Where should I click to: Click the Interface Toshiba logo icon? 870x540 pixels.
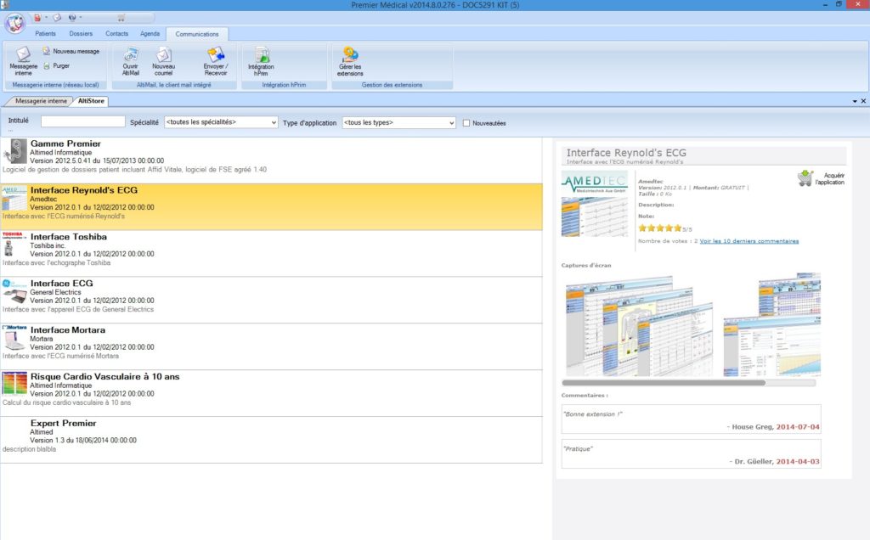(14, 245)
